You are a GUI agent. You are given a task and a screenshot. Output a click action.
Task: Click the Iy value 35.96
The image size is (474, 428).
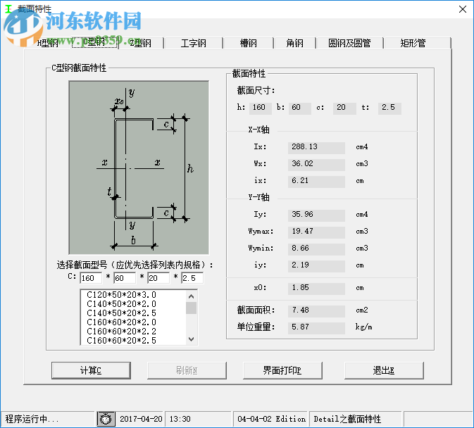316,215
